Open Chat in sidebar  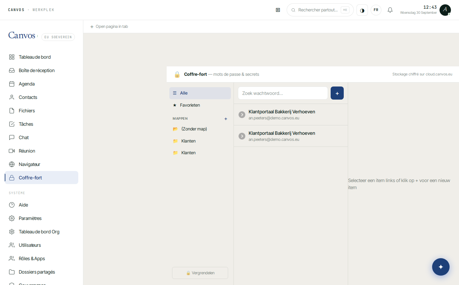pyautogui.click(x=41, y=137)
